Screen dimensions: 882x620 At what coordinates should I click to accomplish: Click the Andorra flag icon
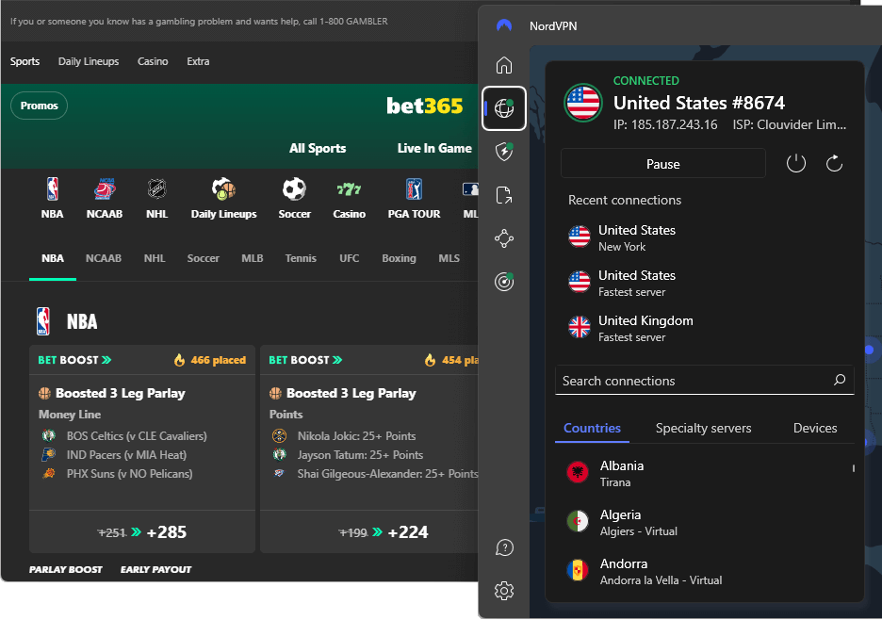tap(578, 570)
